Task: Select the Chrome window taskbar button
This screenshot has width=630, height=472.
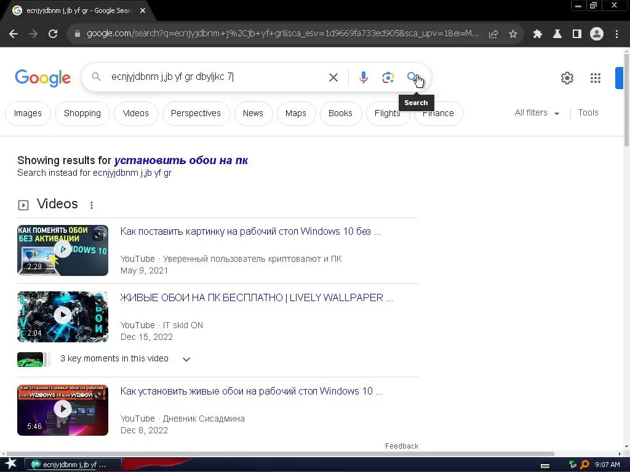Action: (73, 465)
